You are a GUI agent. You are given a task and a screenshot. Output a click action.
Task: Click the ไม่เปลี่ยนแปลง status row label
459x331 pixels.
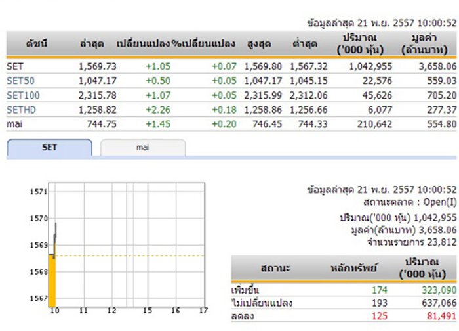click(262, 303)
